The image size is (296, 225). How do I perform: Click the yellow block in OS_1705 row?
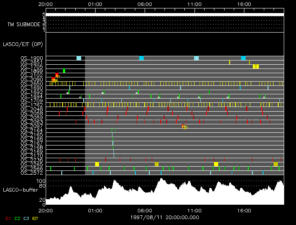pos(255,66)
